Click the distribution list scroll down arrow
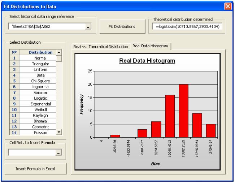The width and height of the screenshot is (235, 182). 59,132
